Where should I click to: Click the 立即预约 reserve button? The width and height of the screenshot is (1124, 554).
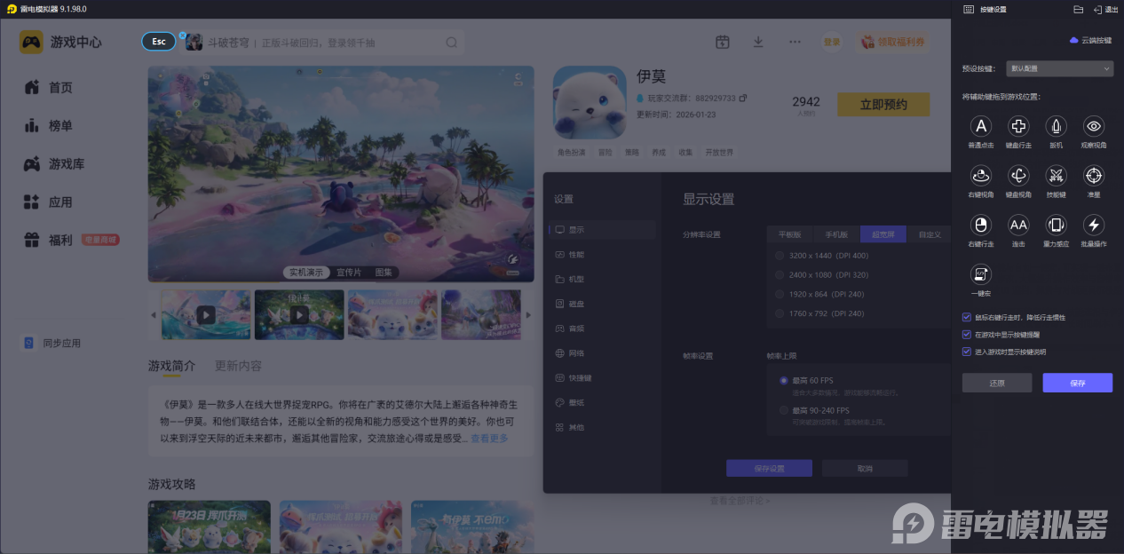pyautogui.click(x=883, y=105)
